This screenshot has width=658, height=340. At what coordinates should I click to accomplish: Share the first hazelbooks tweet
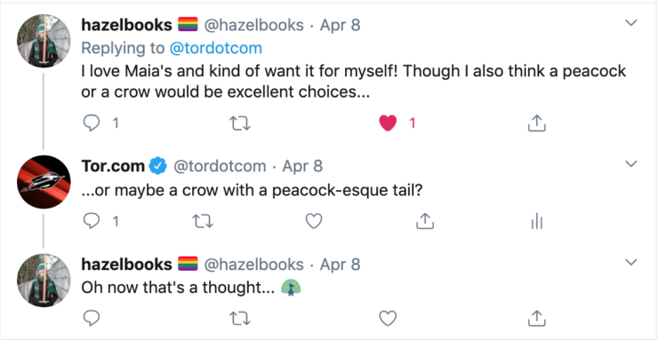[x=536, y=123]
